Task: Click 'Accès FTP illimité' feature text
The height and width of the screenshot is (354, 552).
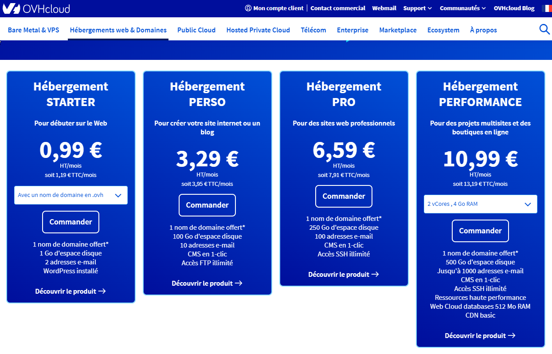Action: 207,263
